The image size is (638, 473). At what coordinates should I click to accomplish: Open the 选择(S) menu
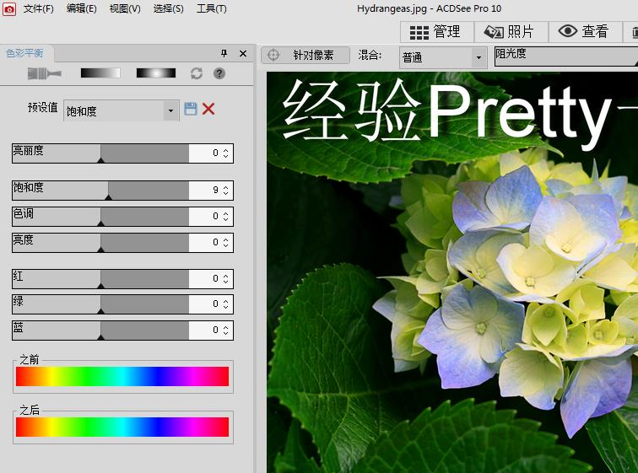pos(168,8)
